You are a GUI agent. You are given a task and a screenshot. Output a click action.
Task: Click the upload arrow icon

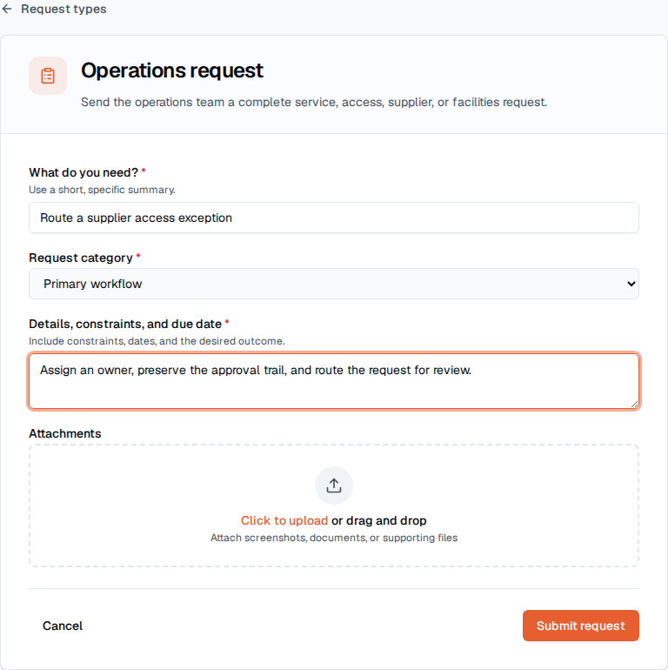click(334, 486)
